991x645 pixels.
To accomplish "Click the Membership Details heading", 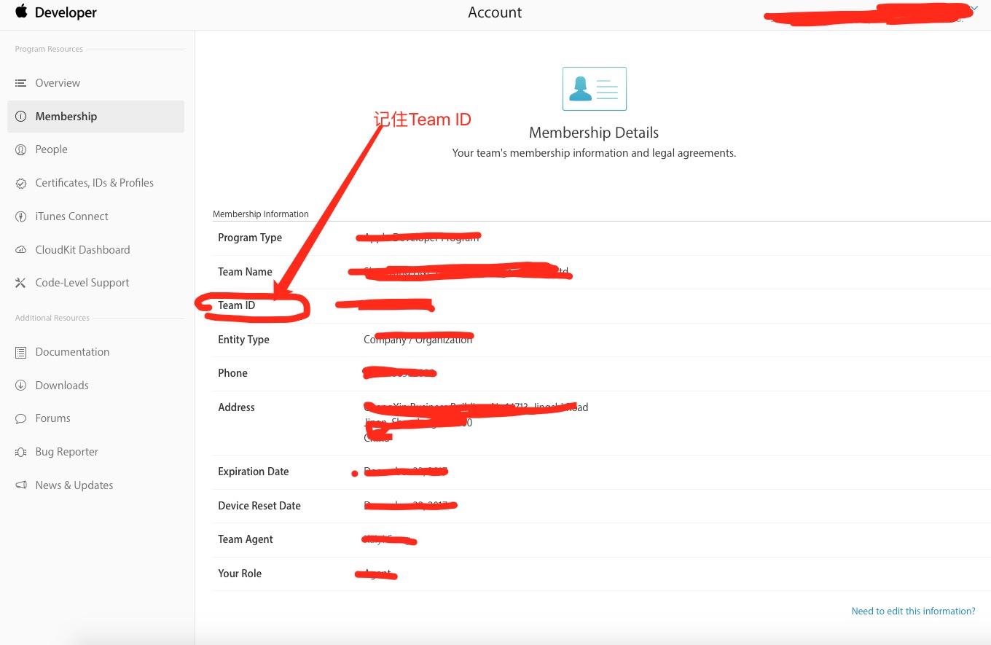I will 594,133.
